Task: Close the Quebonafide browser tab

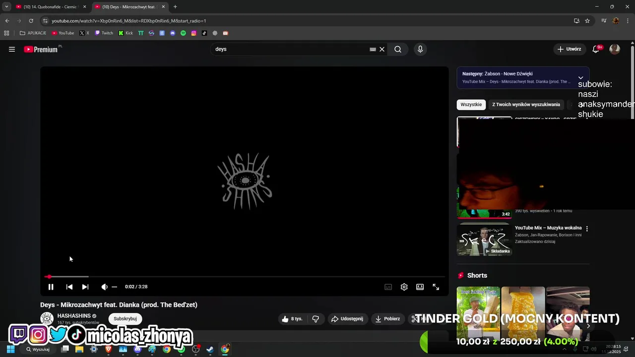Action: coord(84,7)
